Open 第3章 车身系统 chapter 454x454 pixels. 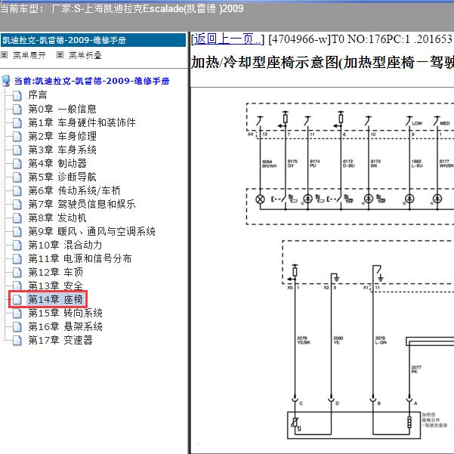[62, 150]
